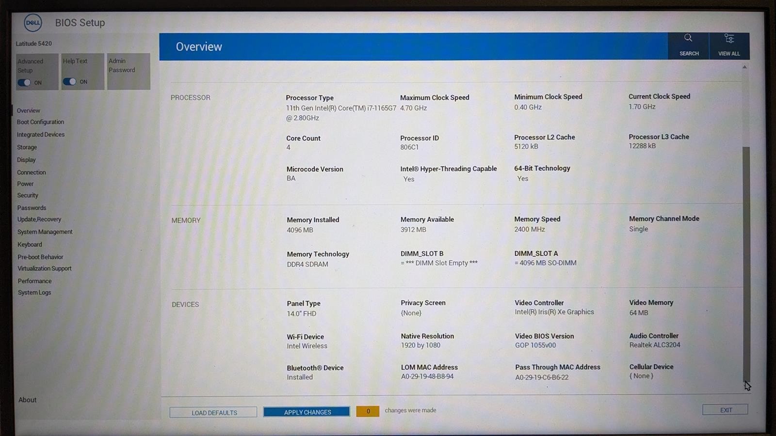Viewport: 776px width, 436px height.
Task: Open the About page
Action: click(x=28, y=400)
